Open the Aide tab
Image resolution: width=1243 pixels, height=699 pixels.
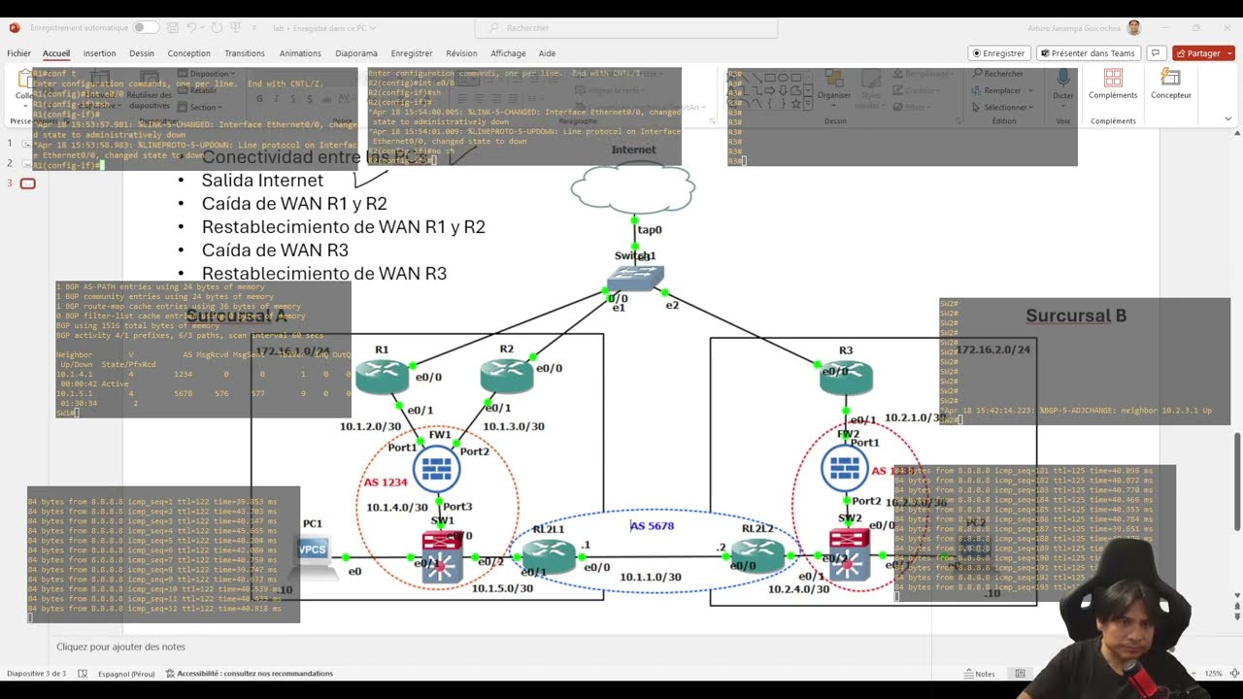click(547, 53)
